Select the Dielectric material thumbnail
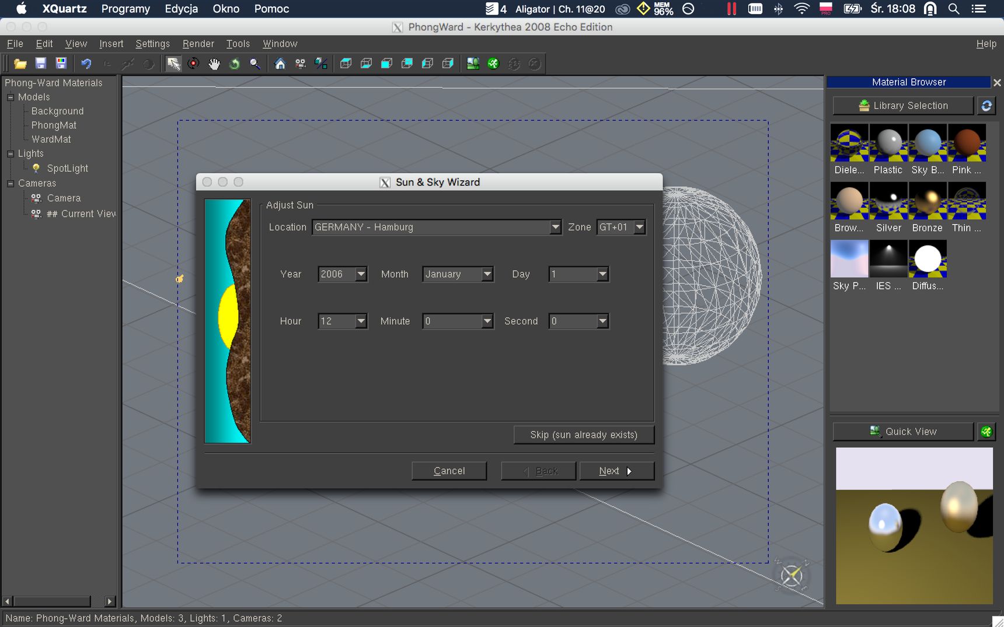 pos(849,143)
